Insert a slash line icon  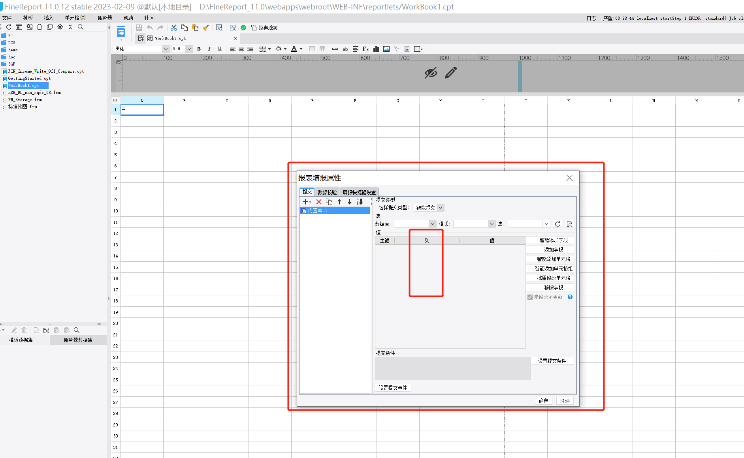397,49
